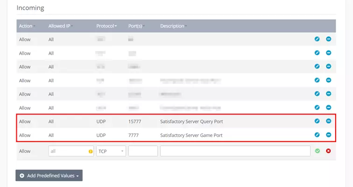Click the edit pencil in the first rule row
Screen dimensions: 353x187
click(x=317, y=39)
